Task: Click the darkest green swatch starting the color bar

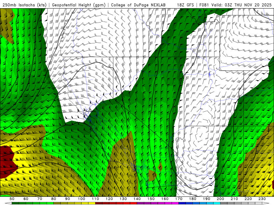Action: [15, 203]
